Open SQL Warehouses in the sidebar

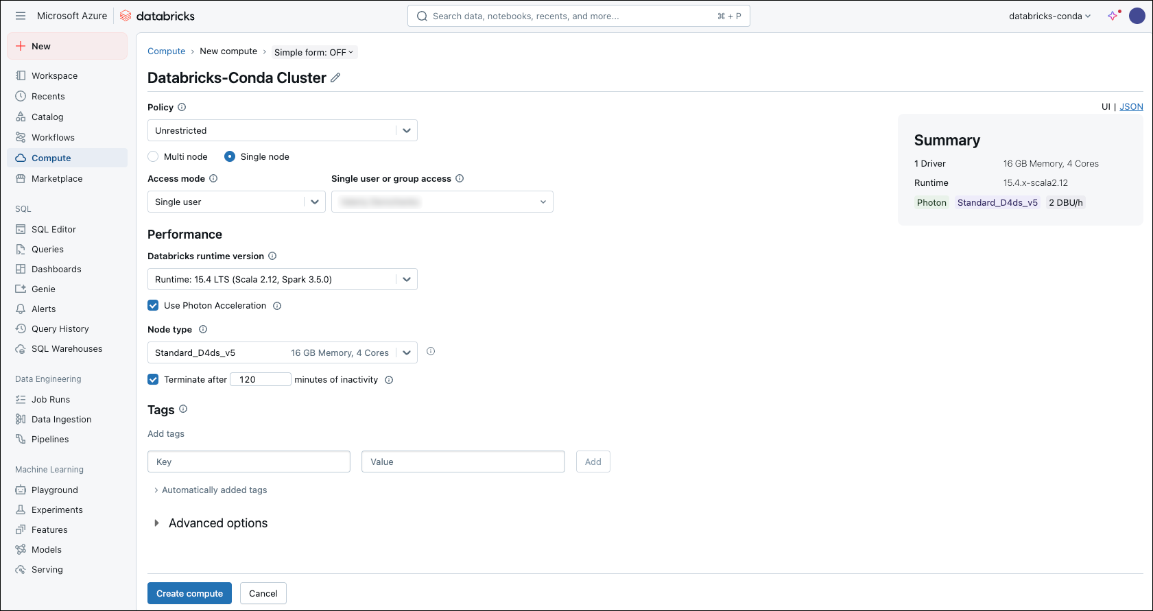[67, 348]
